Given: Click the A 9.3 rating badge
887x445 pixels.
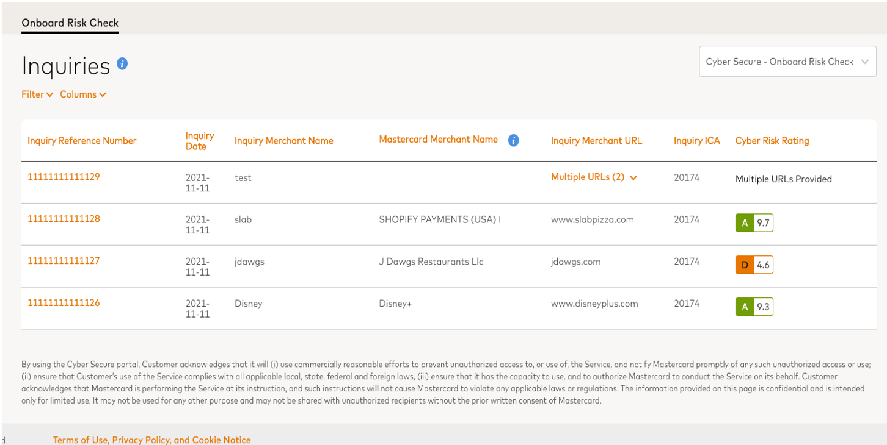Looking at the screenshot, I should point(754,307).
